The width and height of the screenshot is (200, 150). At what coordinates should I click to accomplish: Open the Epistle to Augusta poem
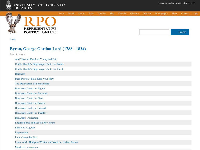pyautogui.click(x=25, y=128)
